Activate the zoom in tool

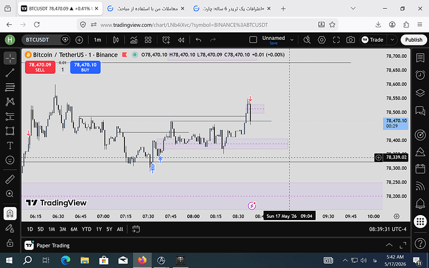(10, 194)
